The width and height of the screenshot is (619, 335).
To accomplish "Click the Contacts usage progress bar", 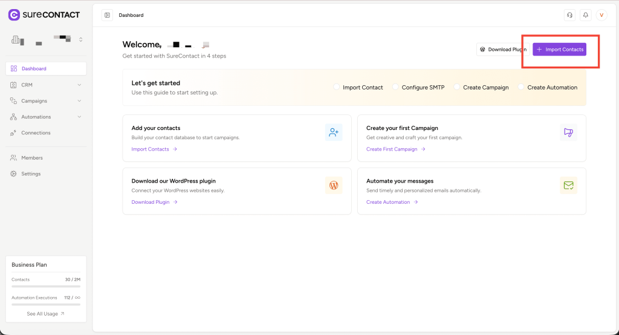I will pyautogui.click(x=46, y=286).
